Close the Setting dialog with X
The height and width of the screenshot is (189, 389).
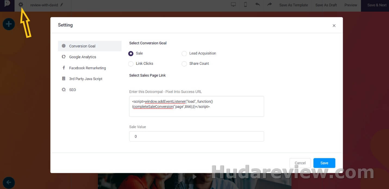[334, 25]
